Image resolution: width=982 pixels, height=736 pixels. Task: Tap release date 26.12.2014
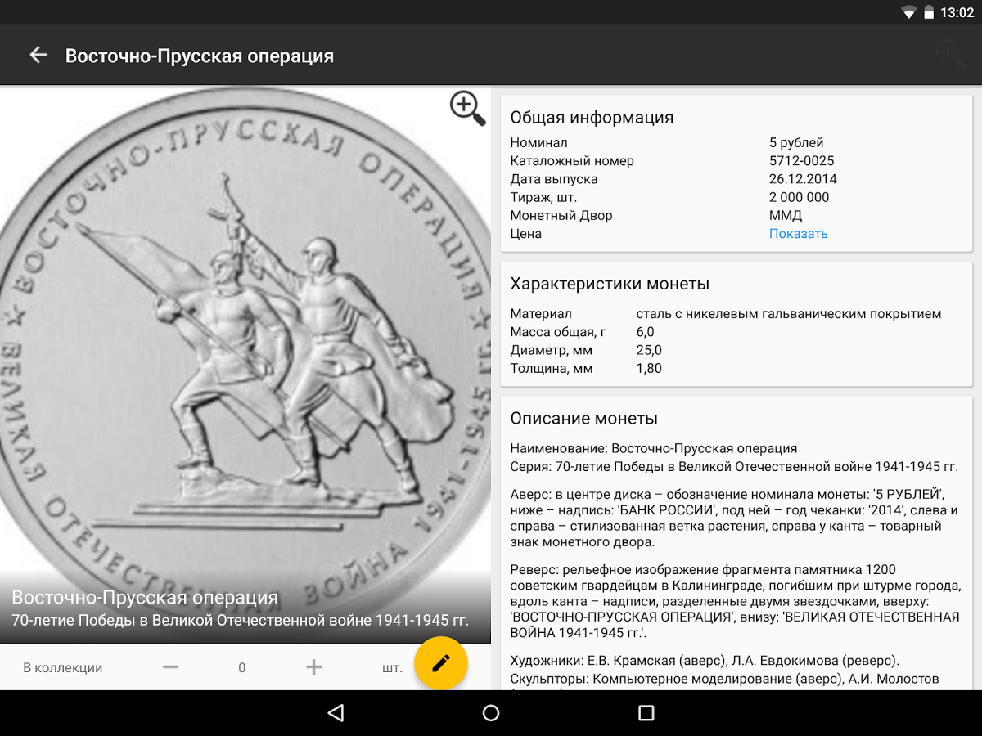(803, 178)
